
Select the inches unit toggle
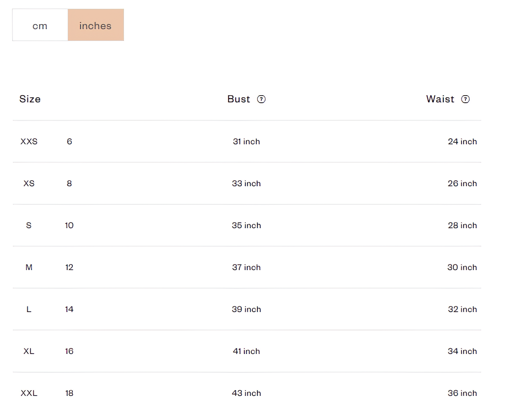pyautogui.click(x=96, y=25)
